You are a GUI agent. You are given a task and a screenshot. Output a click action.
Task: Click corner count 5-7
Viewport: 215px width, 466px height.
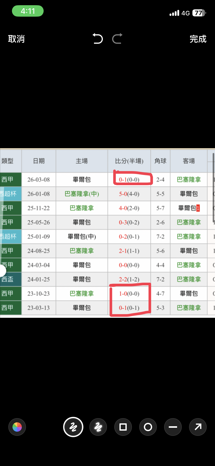(x=160, y=208)
